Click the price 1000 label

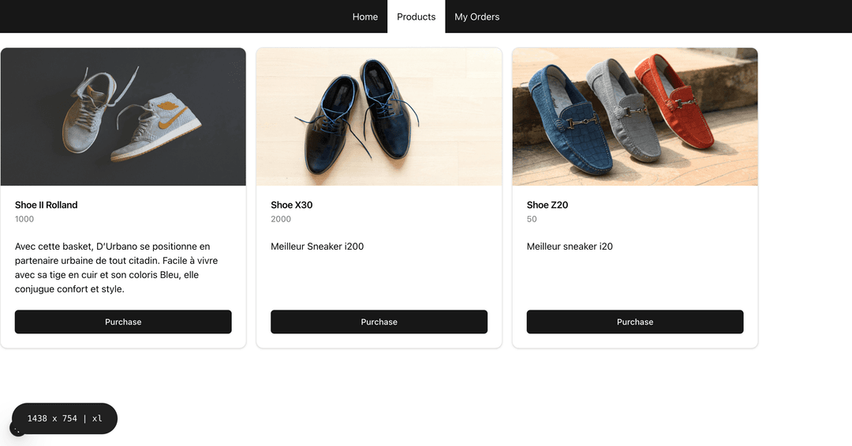pyautogui.click(x=24, y=219)
